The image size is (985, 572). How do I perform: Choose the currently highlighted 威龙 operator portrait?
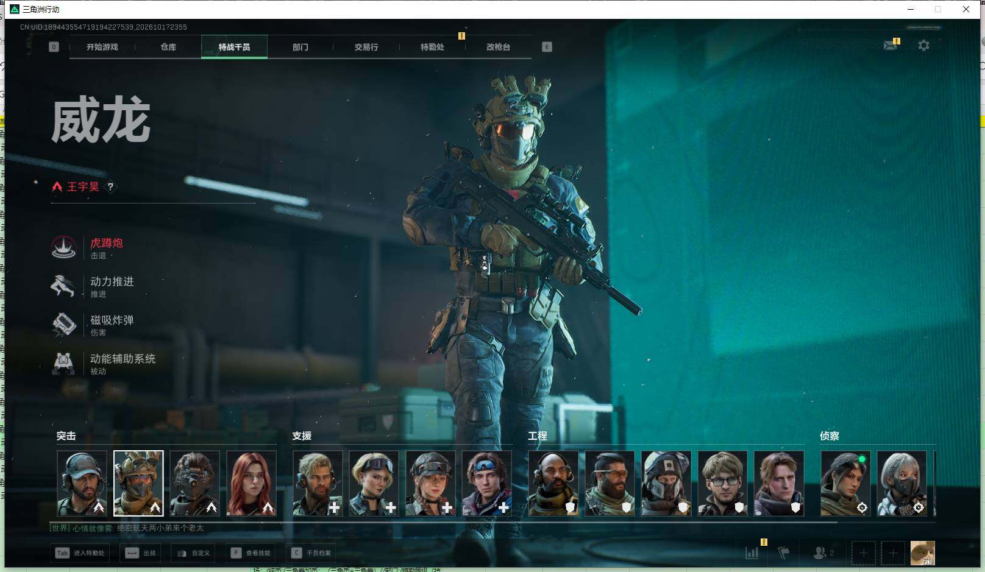138,483
